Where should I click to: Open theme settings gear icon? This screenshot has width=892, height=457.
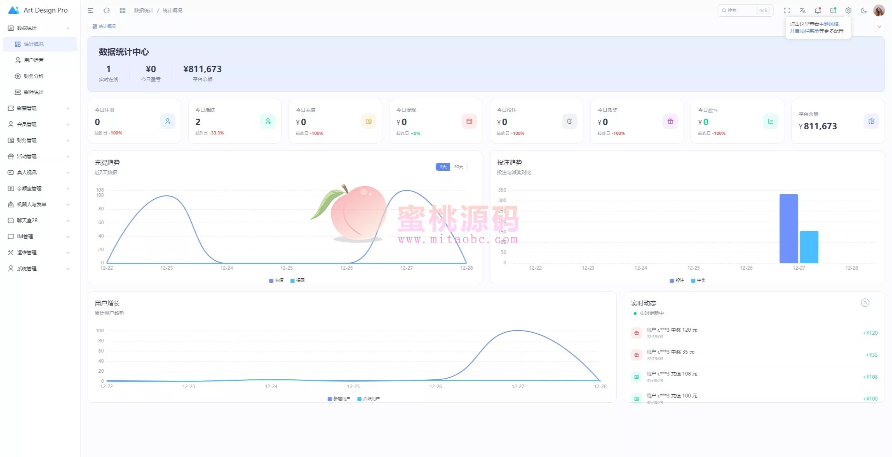848,10
